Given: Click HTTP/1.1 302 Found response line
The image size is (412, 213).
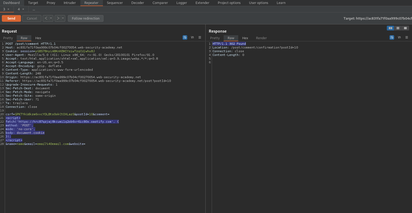Looking at the screenshot, I should [x=229, y=44].
